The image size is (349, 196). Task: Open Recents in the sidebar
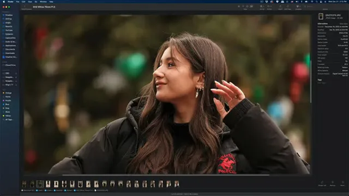(x=9, y=27)
